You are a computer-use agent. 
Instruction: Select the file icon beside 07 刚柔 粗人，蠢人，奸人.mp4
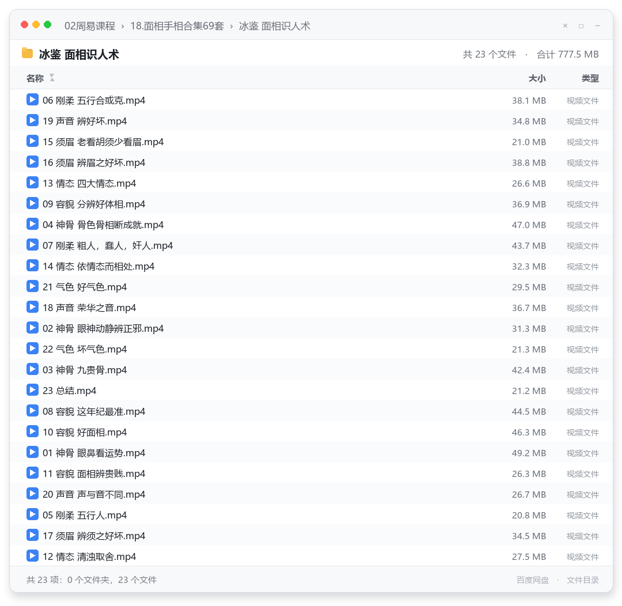[x=32, y=245]
